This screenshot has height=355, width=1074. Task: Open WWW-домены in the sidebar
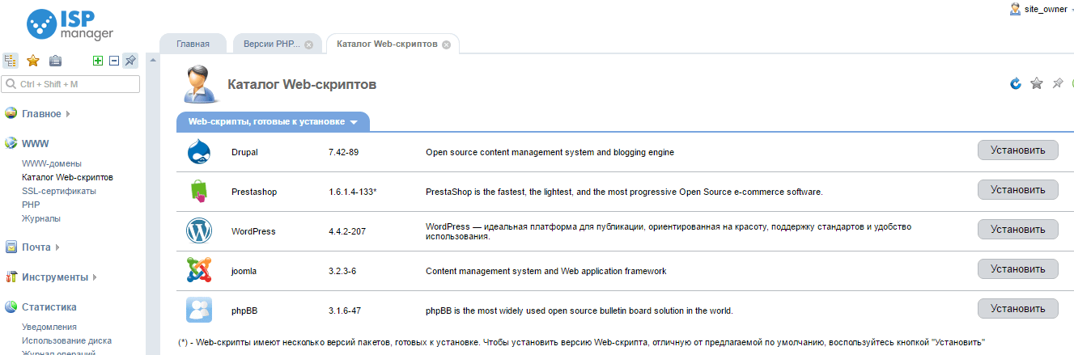pyautogui.click(x=52, y=163)
